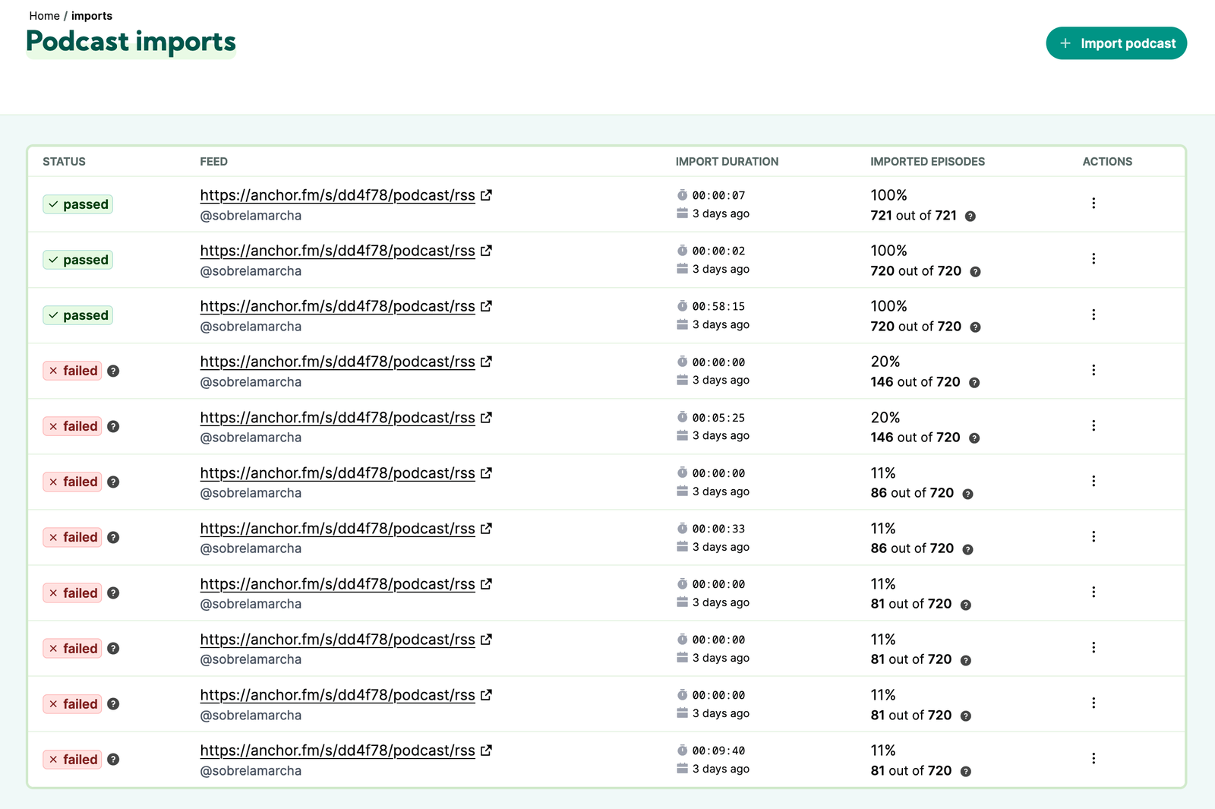Click the failed badge in the 00:05:25 row

pyautogui.click(x=72, y=426)
